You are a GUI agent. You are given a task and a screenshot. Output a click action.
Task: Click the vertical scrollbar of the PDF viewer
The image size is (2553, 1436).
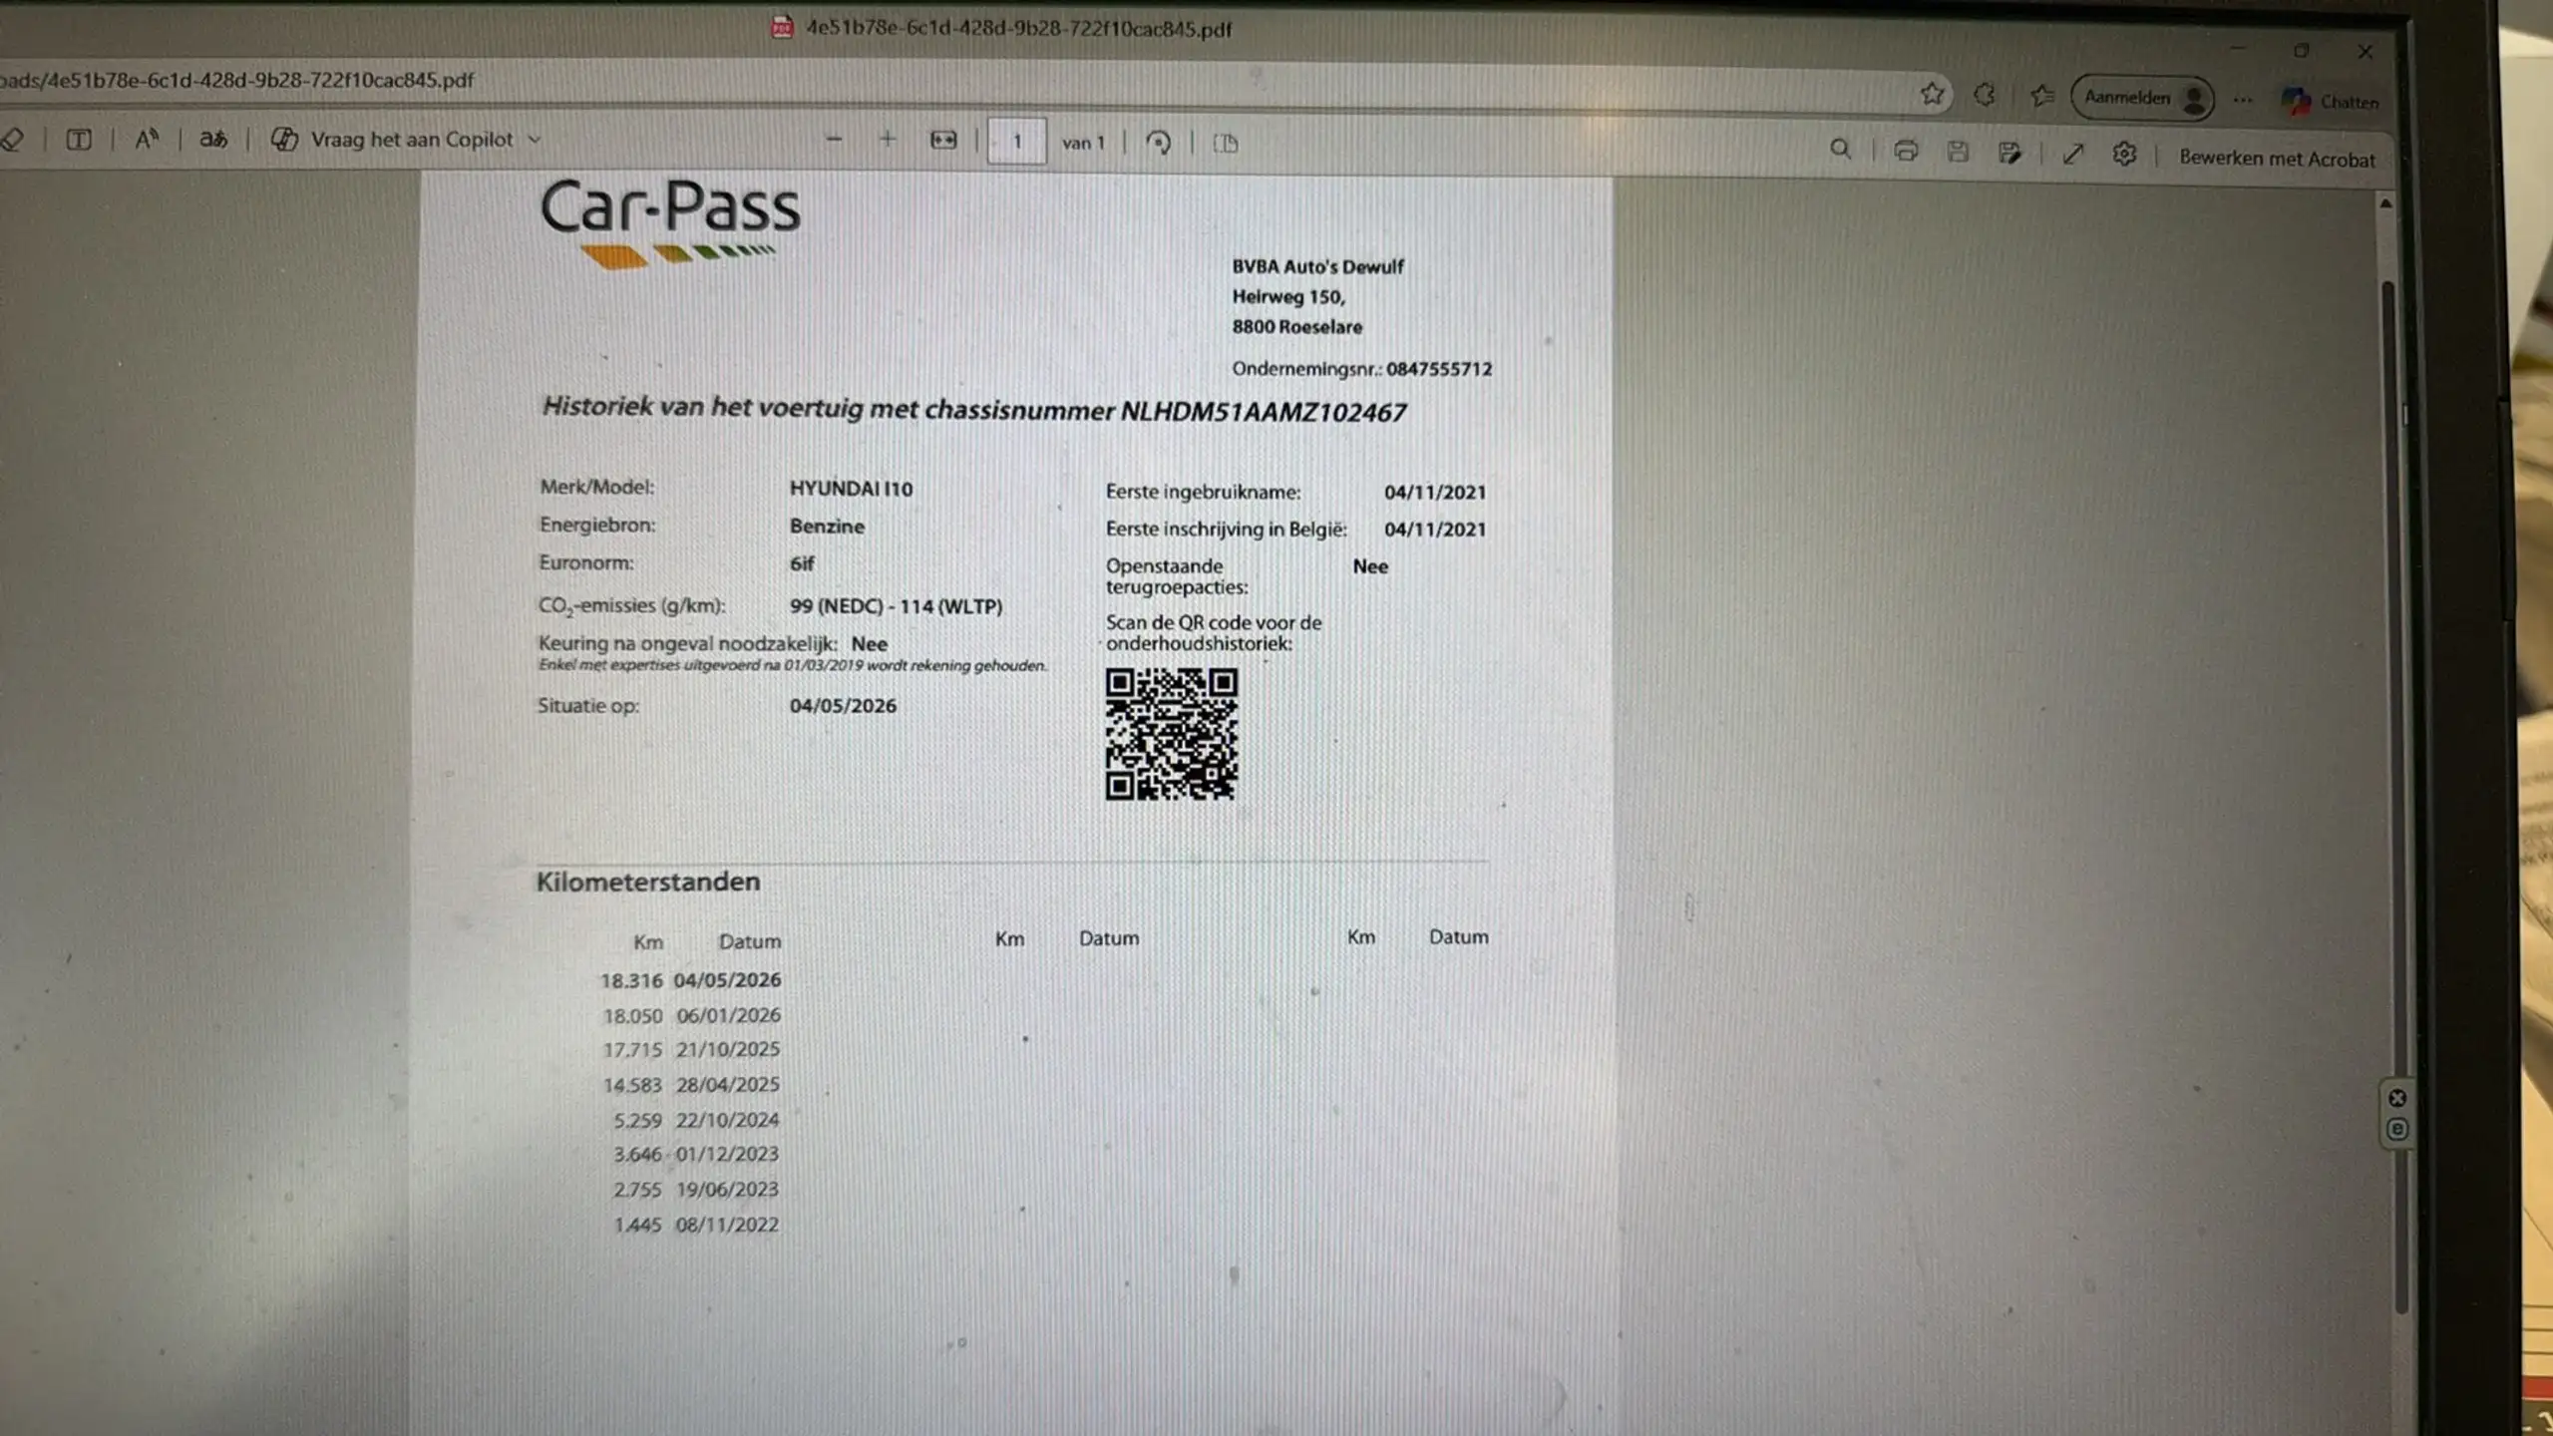[2393, 798]
